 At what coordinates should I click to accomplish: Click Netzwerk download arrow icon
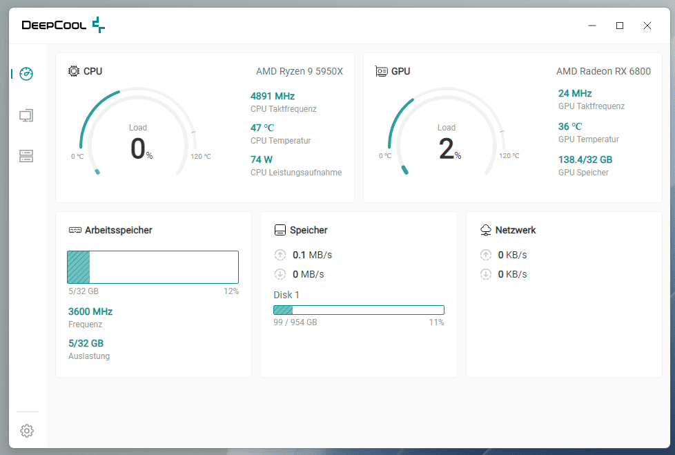tap(486, 274)
